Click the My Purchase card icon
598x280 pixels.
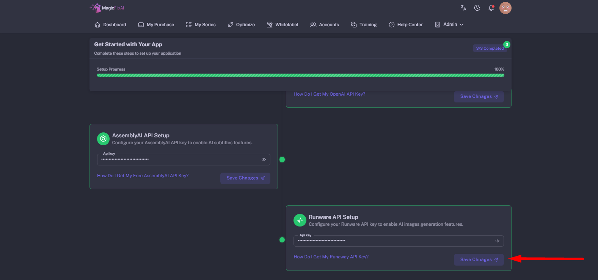(141, 25)
